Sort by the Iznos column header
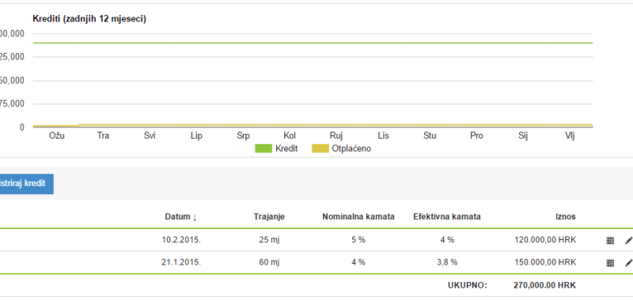Screen dimensions: 633x301 [x=566, y=216]
